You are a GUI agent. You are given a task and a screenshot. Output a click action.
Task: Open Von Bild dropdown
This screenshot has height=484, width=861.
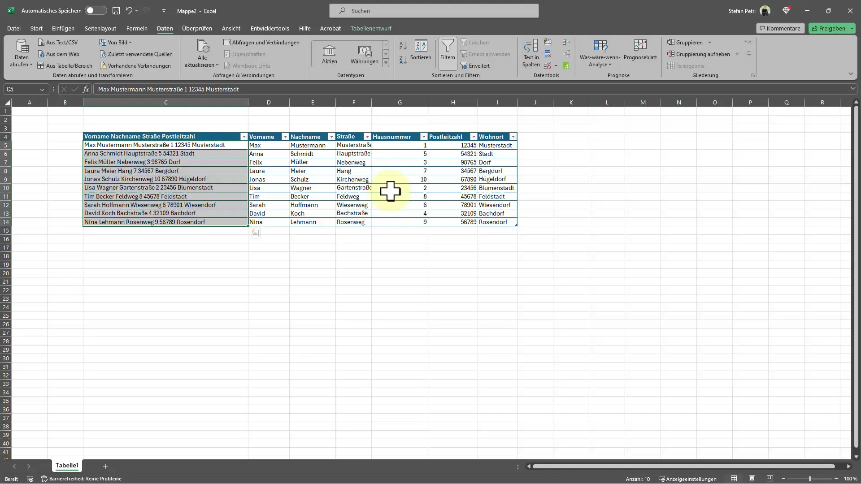116,43
